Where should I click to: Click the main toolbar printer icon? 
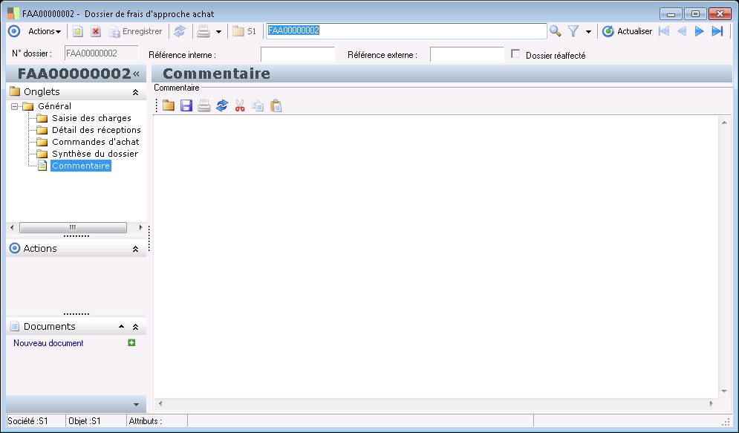(x=204, y=32)
